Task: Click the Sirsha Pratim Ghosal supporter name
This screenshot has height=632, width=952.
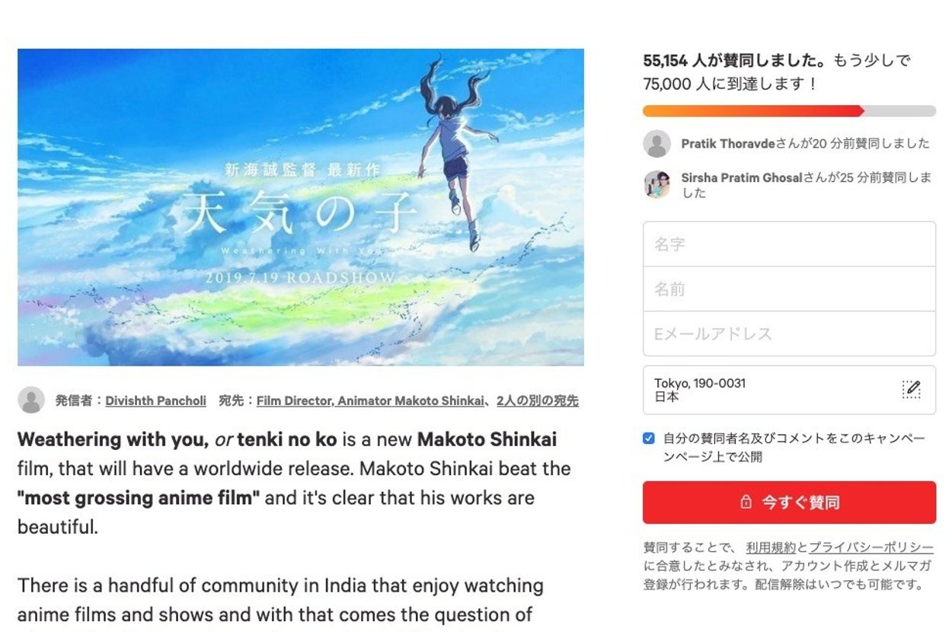Action: pyautogui.click(x=742, y=177)
